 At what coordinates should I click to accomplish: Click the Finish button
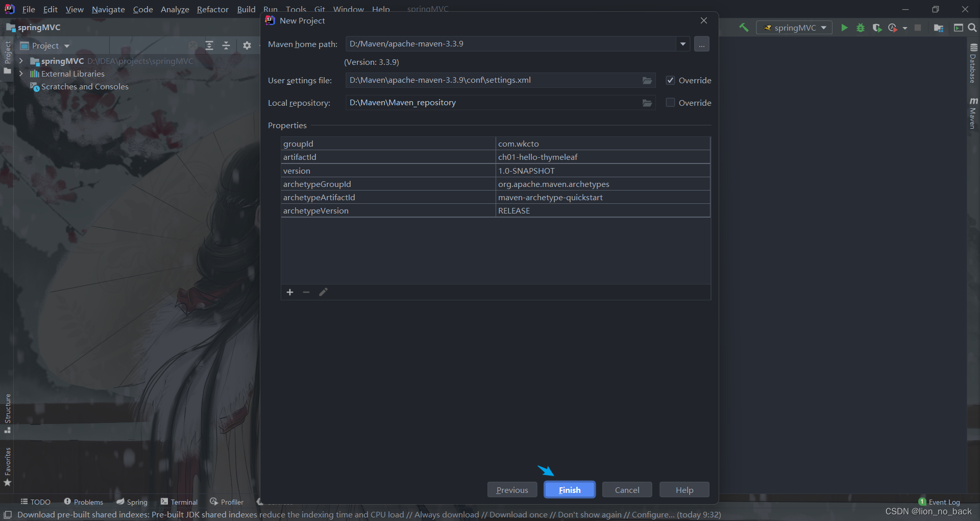click(x=570, y=490)
